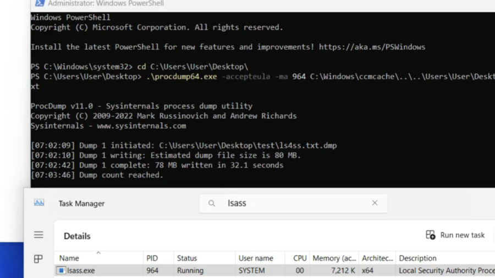Sort by the PID column header

[158, 258]
